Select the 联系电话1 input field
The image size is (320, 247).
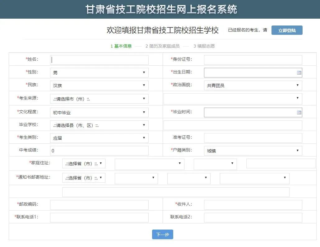tap(99, 217)
